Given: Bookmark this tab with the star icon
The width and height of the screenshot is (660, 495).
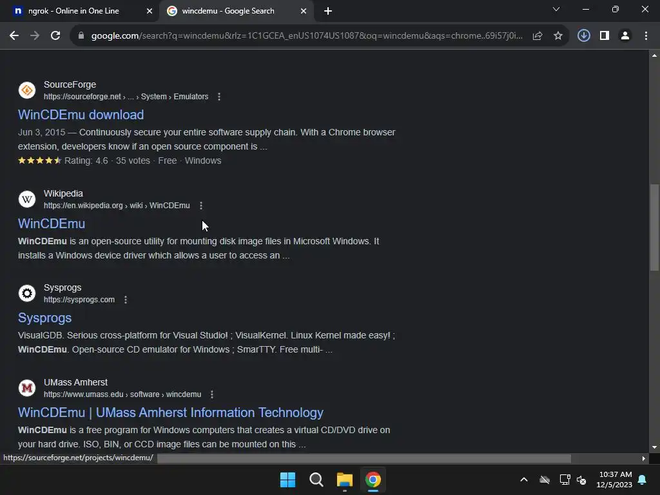Looking at the screenshot, I should [558, 36].
